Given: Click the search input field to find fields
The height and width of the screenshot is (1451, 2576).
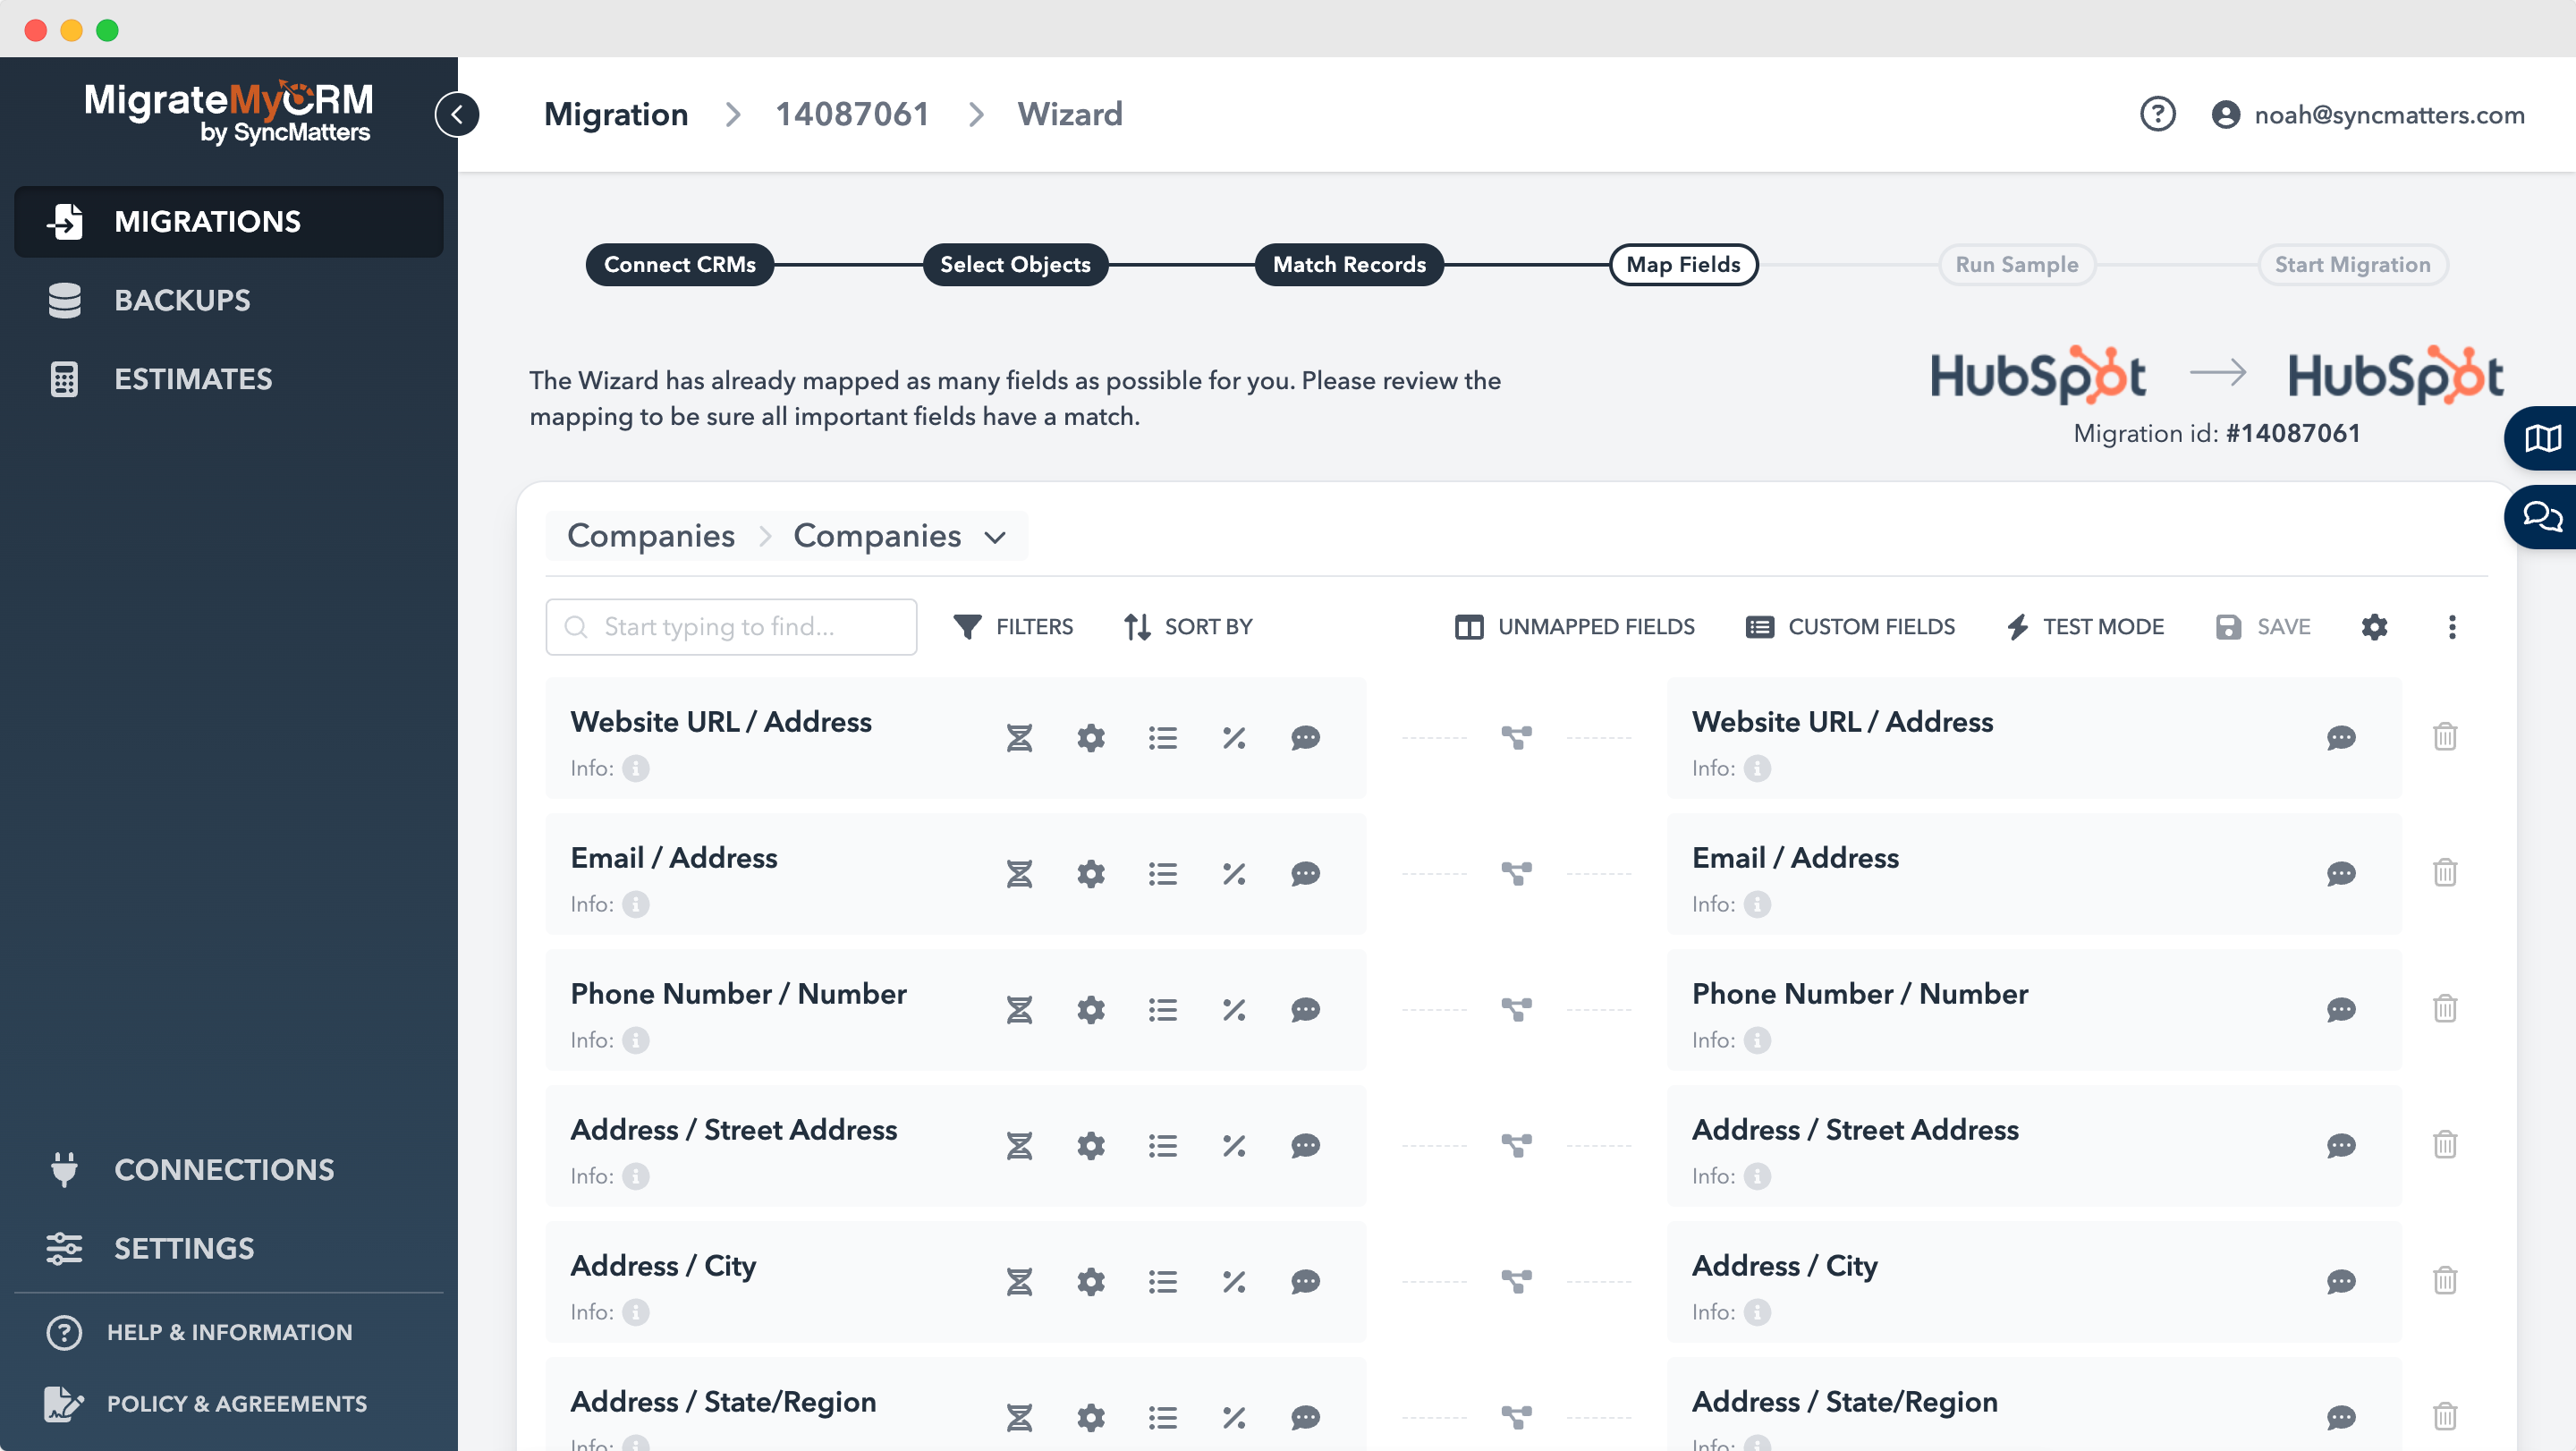Looking at the screenshot, I should (x=731, y=626).
